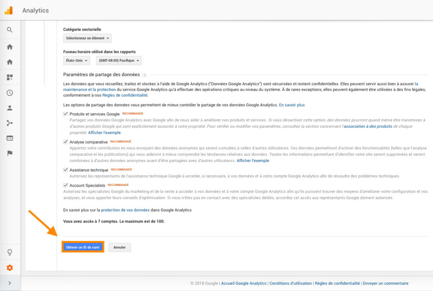The width and height of the screenshot is (433, 291).
Task: Click Fuseau horaire utilisé dans les rapports label
Action: pos(99,52)
